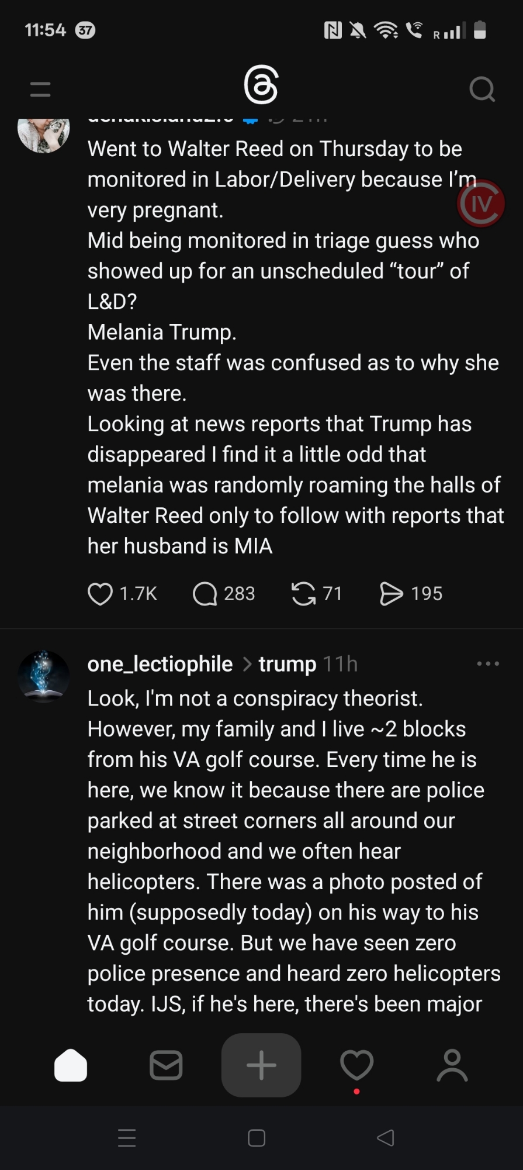Repost the Walter Reed post
Viewport: 523px width, 1170px height.
[x=303, y=594]
